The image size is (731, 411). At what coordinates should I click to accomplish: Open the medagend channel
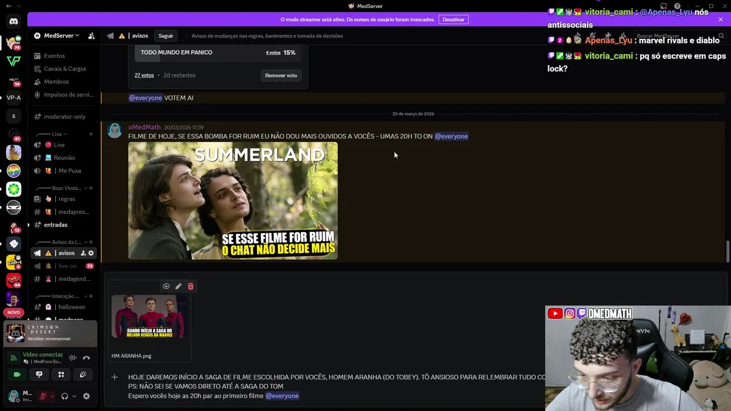(63, 279)
